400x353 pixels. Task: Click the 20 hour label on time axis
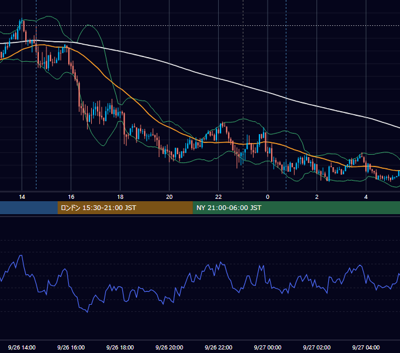click(169, 197)
